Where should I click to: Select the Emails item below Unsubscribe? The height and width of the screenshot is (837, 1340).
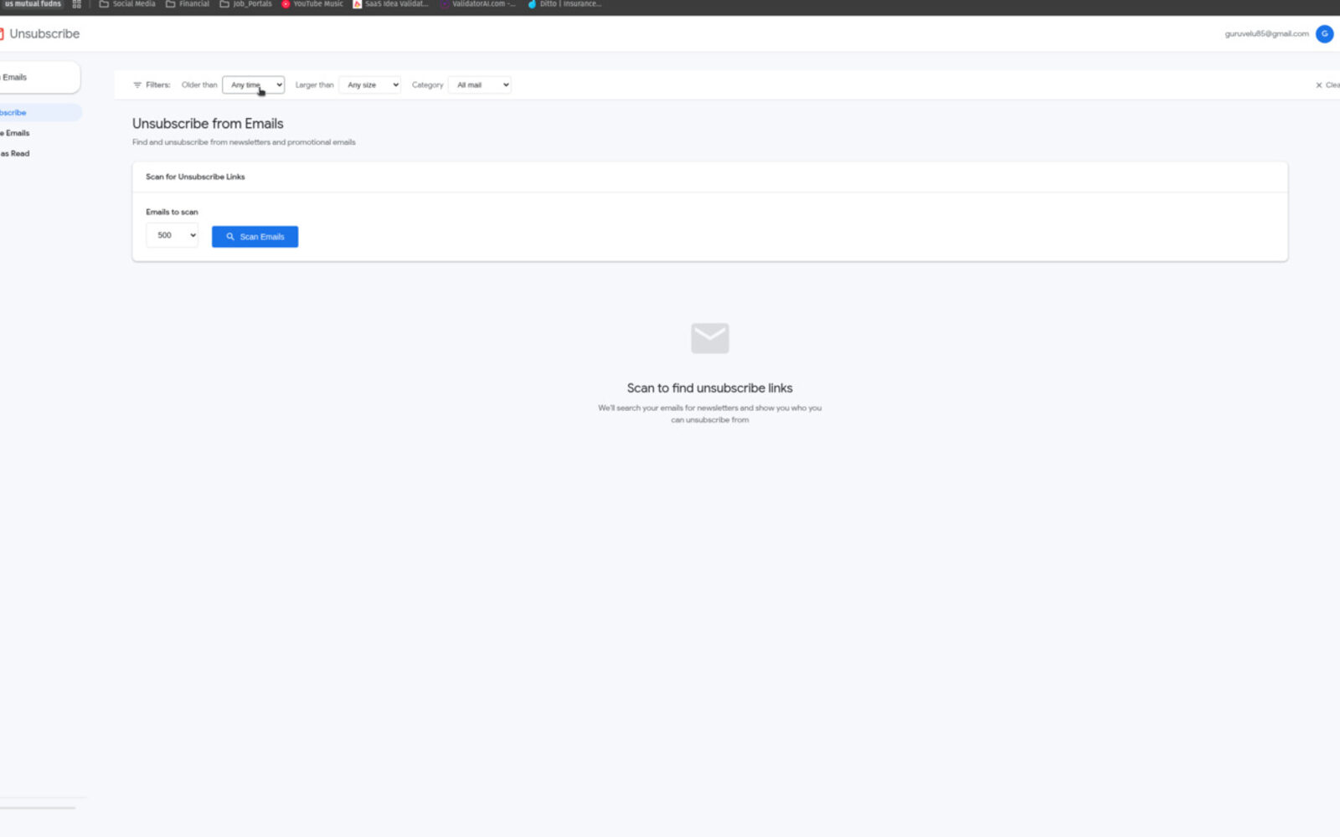click(x=15, y=133)
